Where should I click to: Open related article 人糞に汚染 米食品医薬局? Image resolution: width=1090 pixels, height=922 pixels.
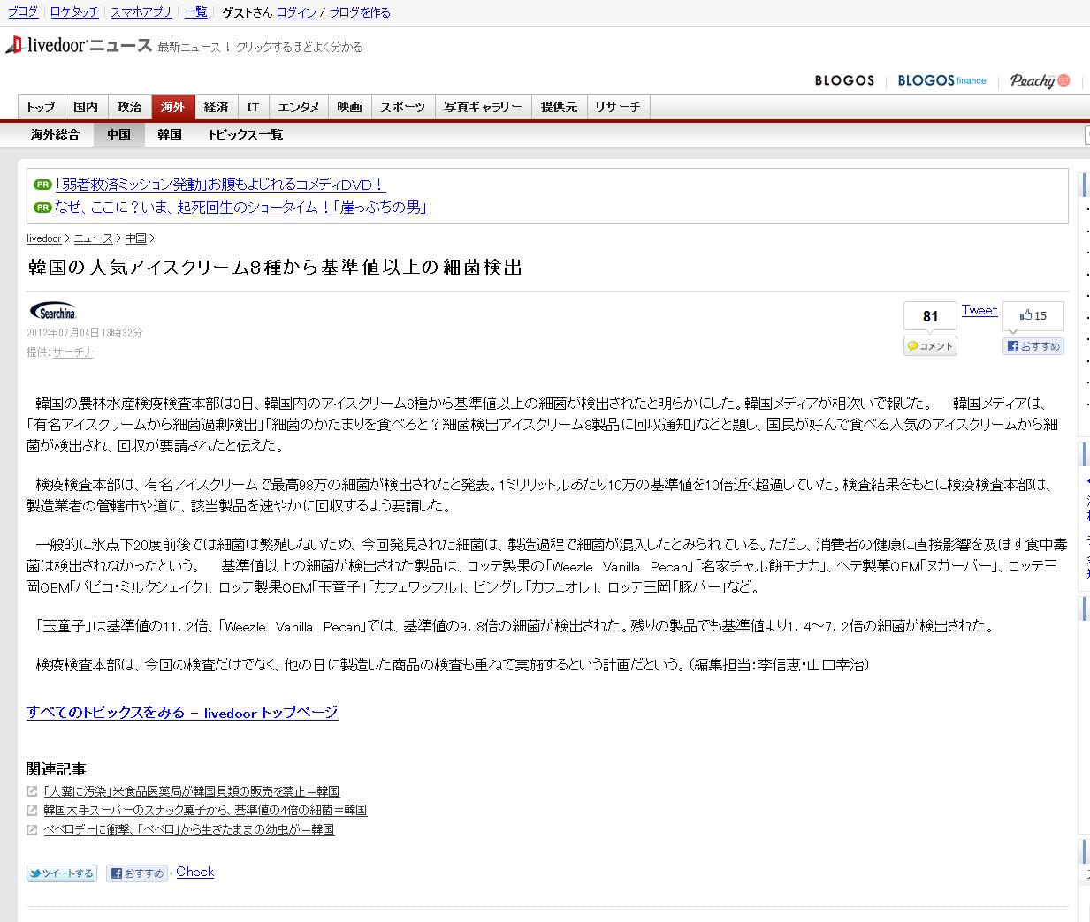point(192,791)
